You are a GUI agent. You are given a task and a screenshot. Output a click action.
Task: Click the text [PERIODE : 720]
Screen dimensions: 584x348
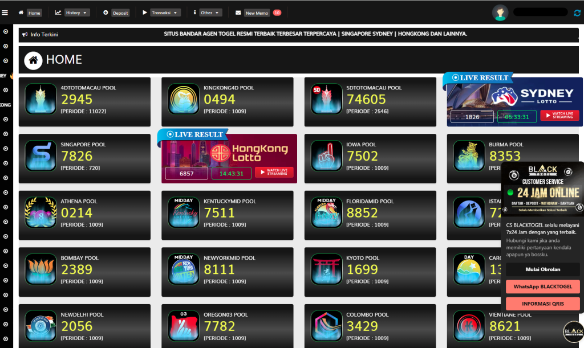click(80, 168)
